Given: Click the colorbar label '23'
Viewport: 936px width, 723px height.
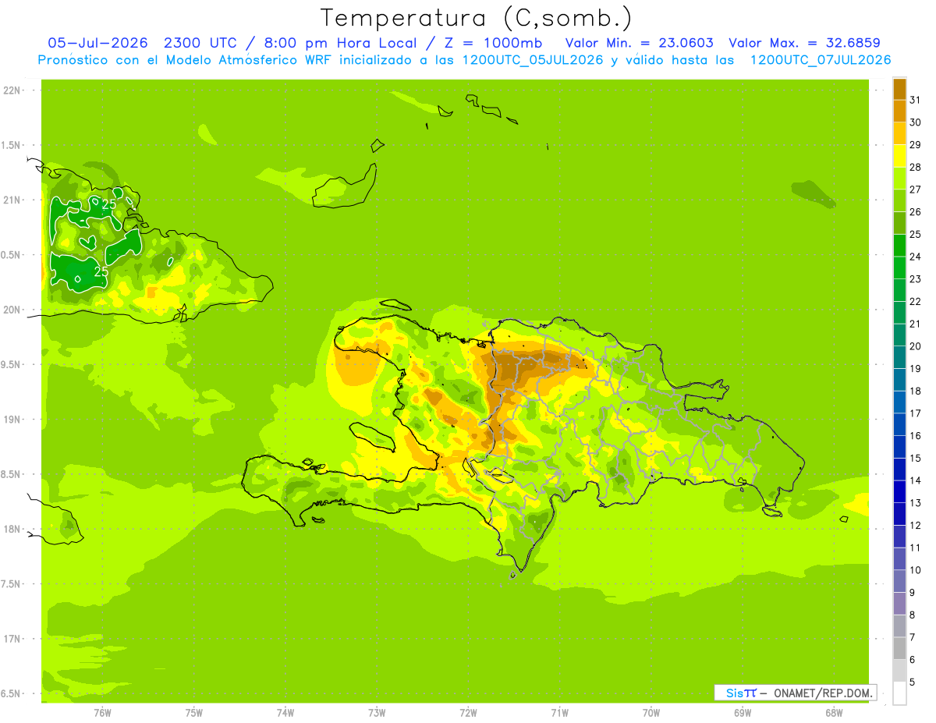Looking at the screenshot, I should [915, 279].
